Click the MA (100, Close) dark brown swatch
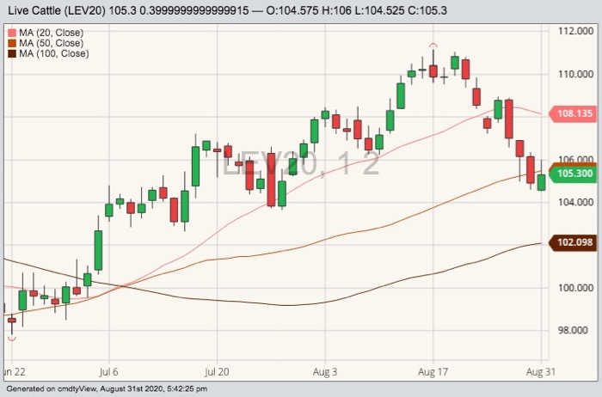602x397 pixels. coord(12,53)
